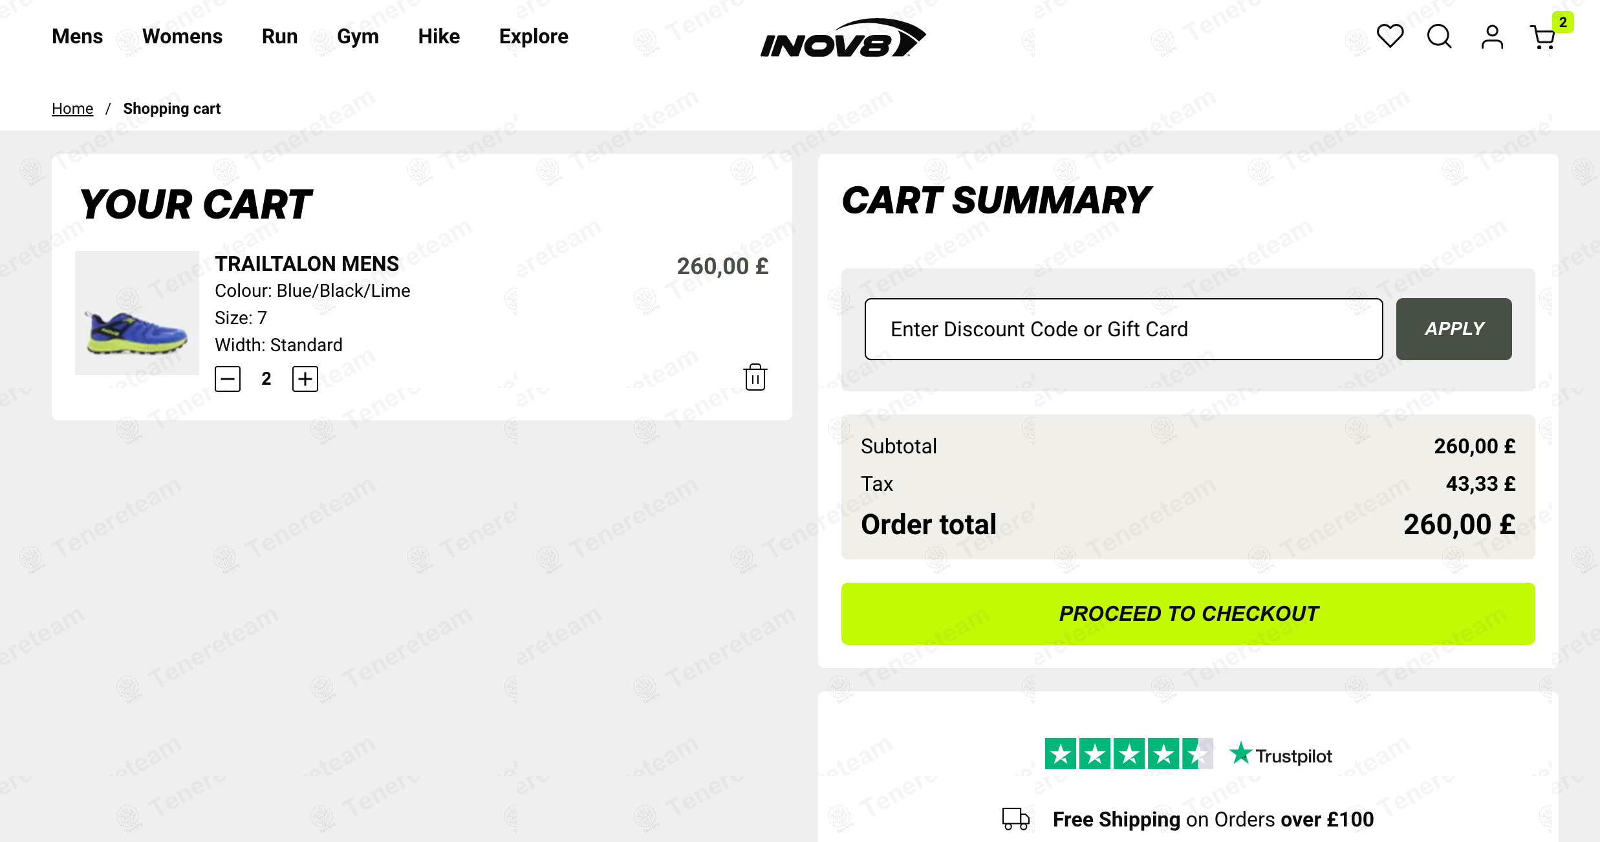Delete Trailtalon Mens with trash icon
The image size is (1600, 842).
[755, 378]
